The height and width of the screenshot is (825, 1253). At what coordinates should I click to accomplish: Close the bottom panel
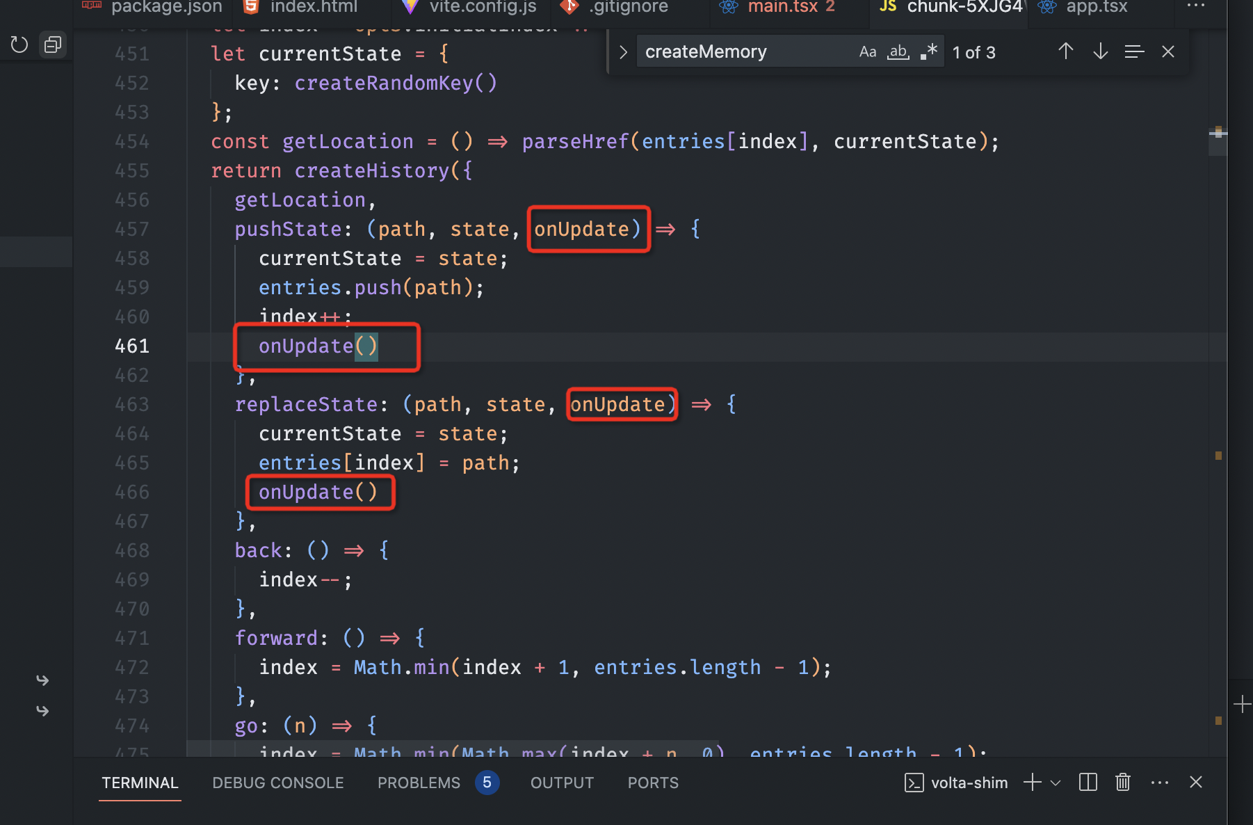[1196, 783]
